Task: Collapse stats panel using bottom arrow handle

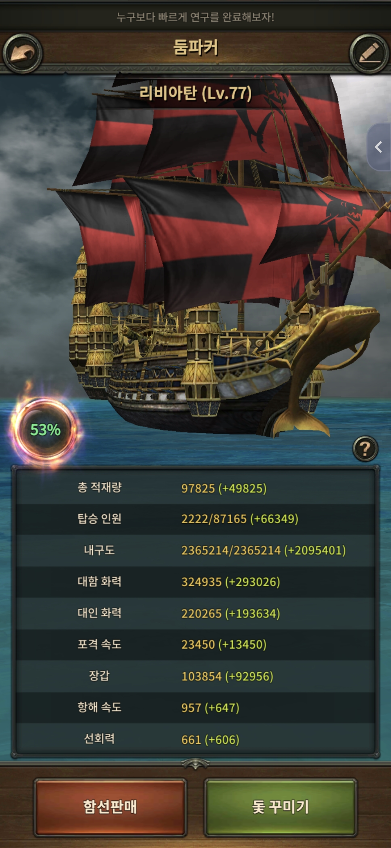Action: point(195,764)
